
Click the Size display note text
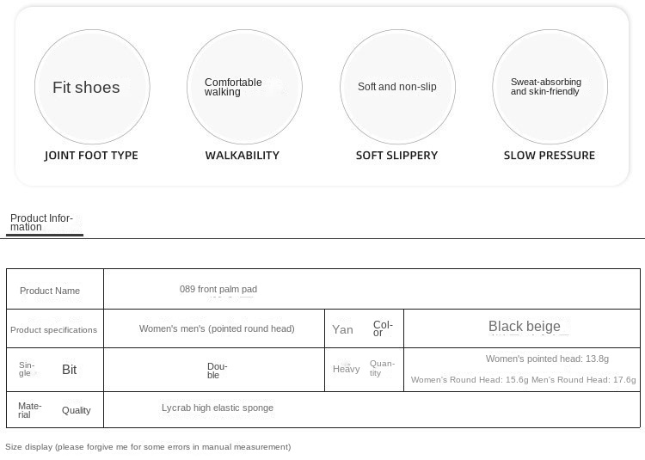coord(148,447)
